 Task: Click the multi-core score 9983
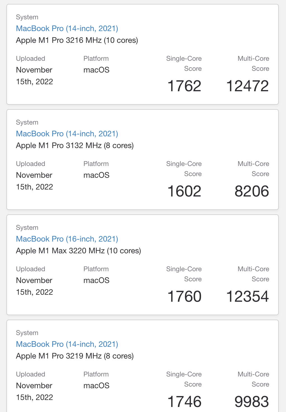252,402
